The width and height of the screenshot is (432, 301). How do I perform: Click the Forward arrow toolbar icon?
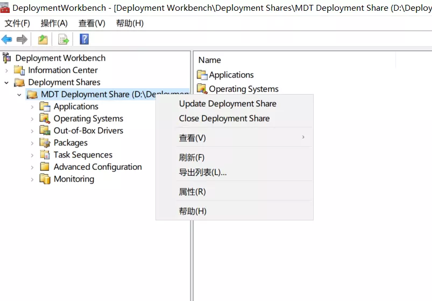pyautogui.click(x=22, y=39)
